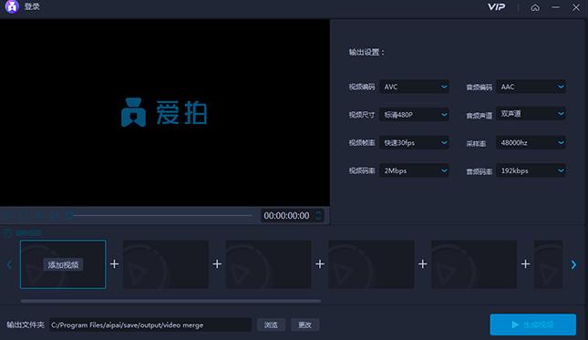Click the plus icon after the fifth slot
This screenshot has height=340, width=588.
[x=525, y=264]
